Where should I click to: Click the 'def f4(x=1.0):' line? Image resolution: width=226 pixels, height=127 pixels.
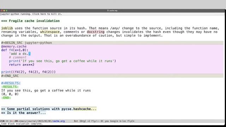pyautogui.click(x=15, y=50)
